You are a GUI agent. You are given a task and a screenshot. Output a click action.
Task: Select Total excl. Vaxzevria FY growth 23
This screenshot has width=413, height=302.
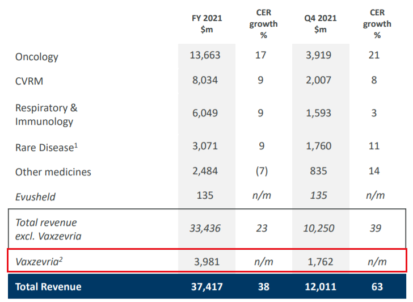click(x=262, y=228)
